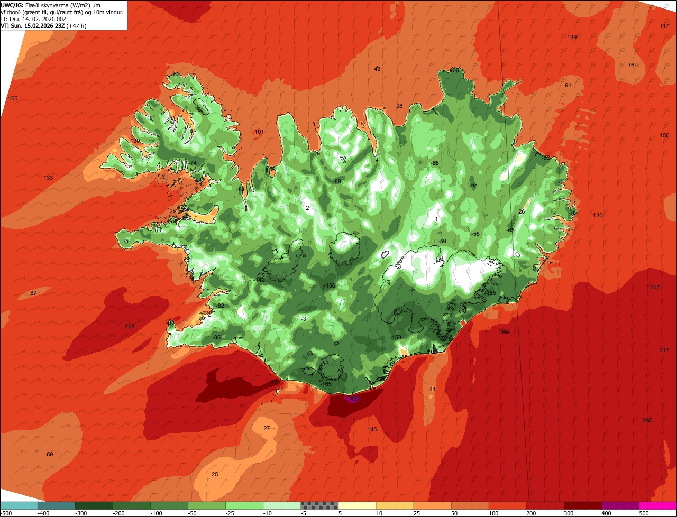
Task: Click the map value '-88' on land
Action: click(337, 181)
